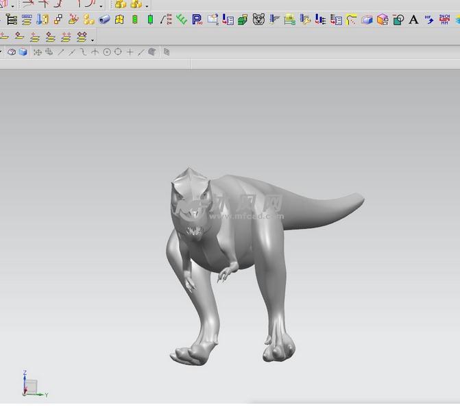Toggle the quadrant point circle snap icon

tap(118, 52)
